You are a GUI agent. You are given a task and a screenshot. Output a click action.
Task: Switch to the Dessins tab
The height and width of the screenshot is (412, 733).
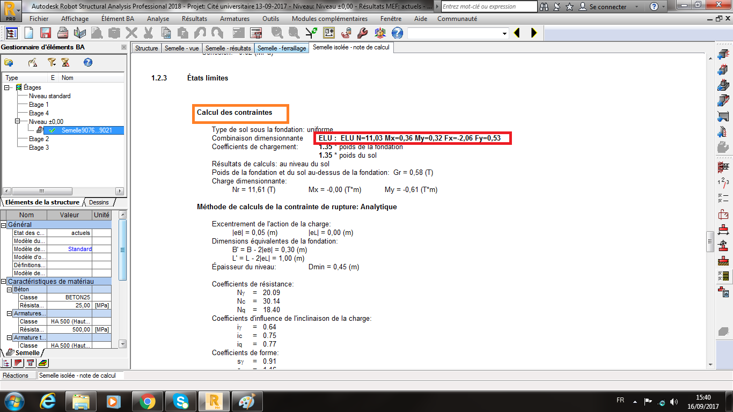click(x=99, y=202)
